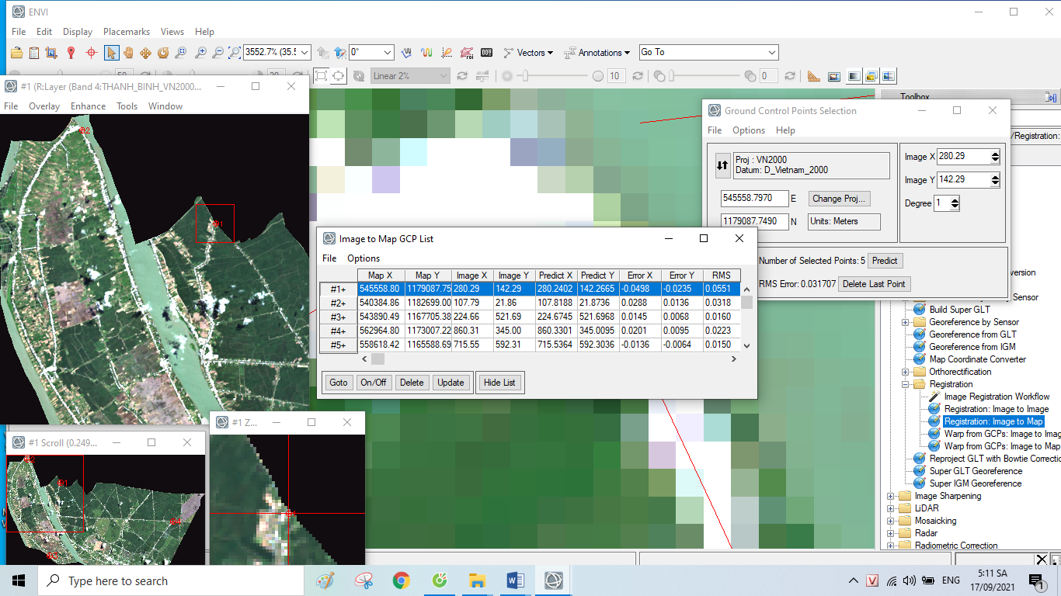Select the red crosshair cursor value tool
This screenshot has height=596, width=1061.
91,53
